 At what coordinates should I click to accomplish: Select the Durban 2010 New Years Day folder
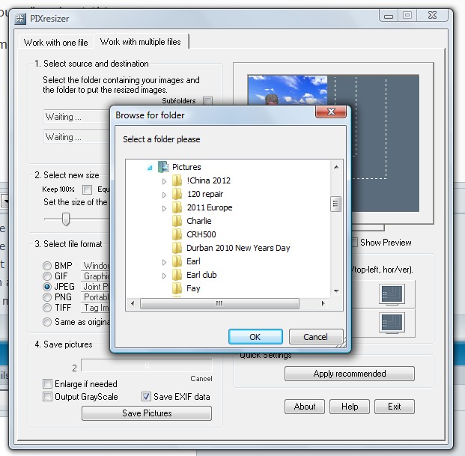[x=238, y=248]
